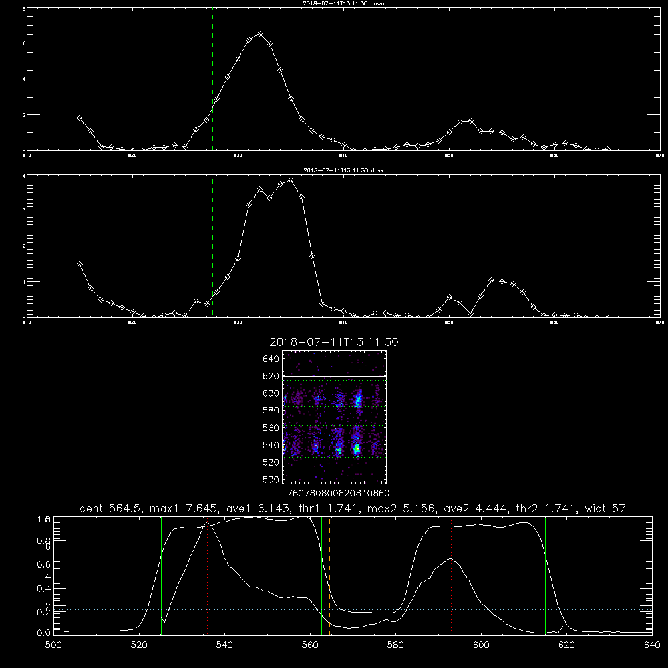Image resolution: width=668 pixels, height=668 pixels.
Task: Click the green vertical line at 615 in bottom plot
Action: coord(545,576)
